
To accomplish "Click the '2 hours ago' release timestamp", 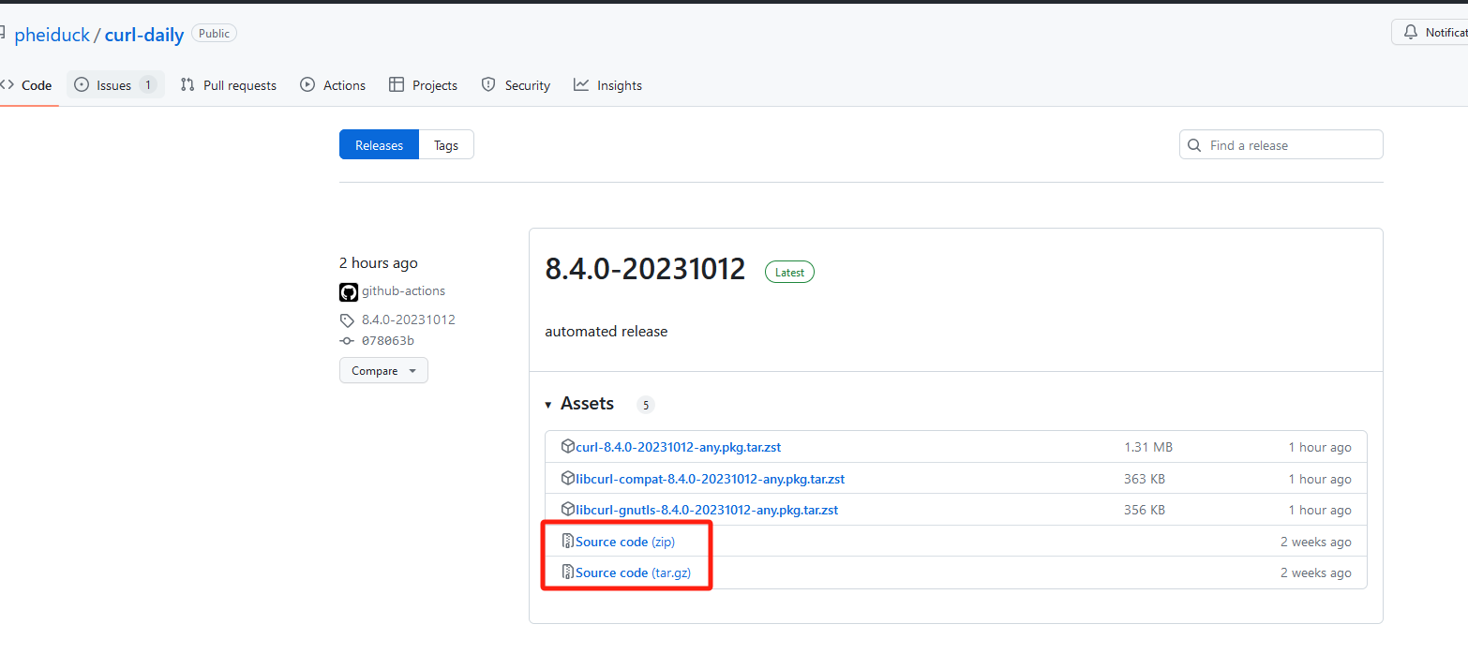I will pos(379,263).
